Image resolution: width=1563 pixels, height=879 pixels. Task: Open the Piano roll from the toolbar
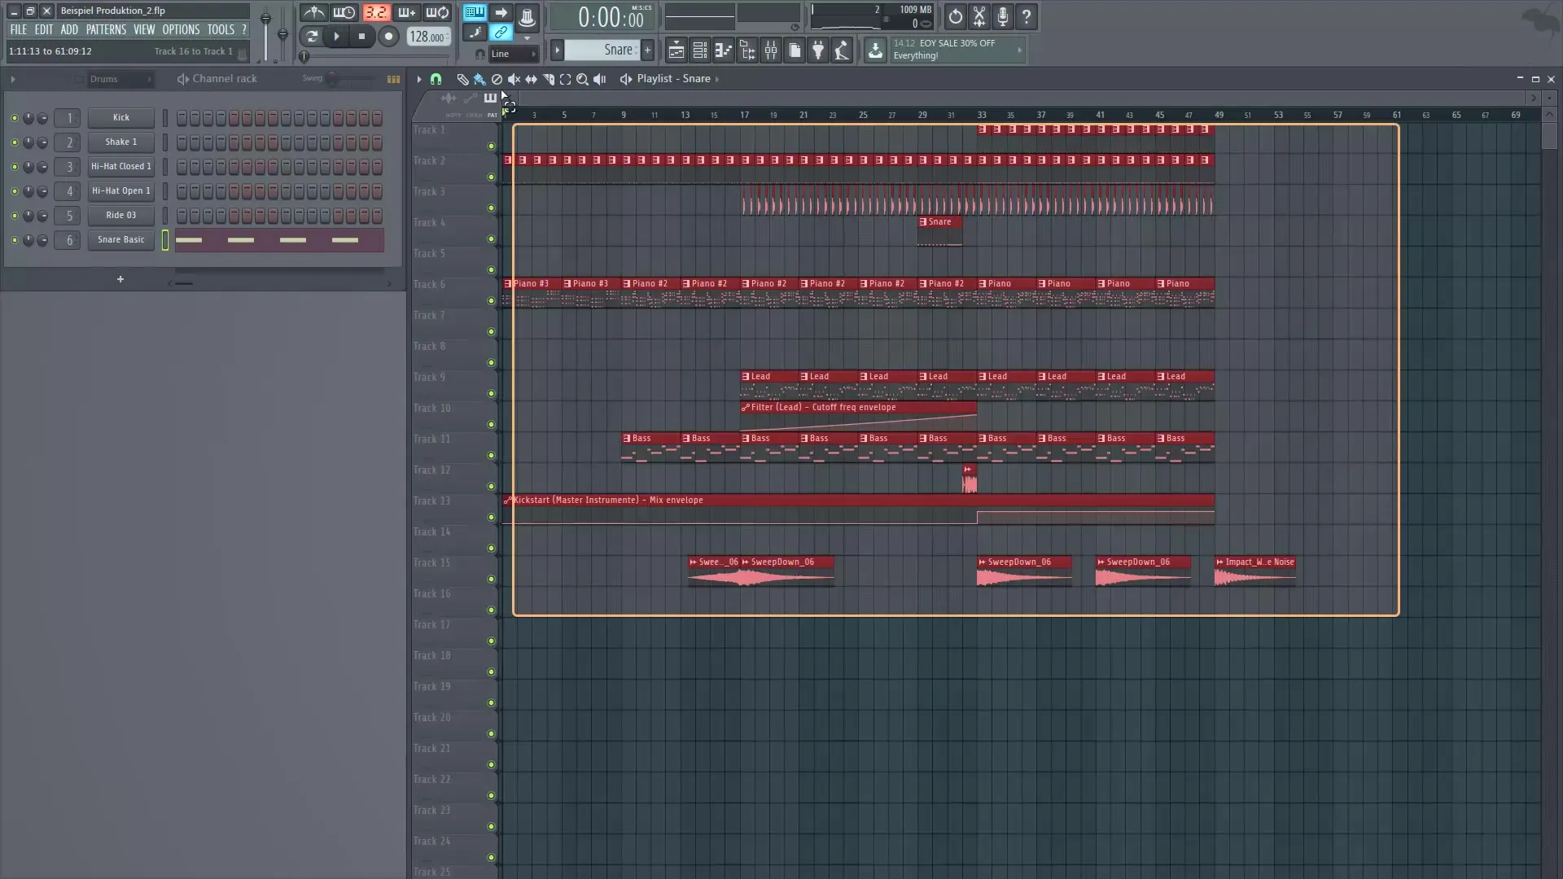click(723, 50)
